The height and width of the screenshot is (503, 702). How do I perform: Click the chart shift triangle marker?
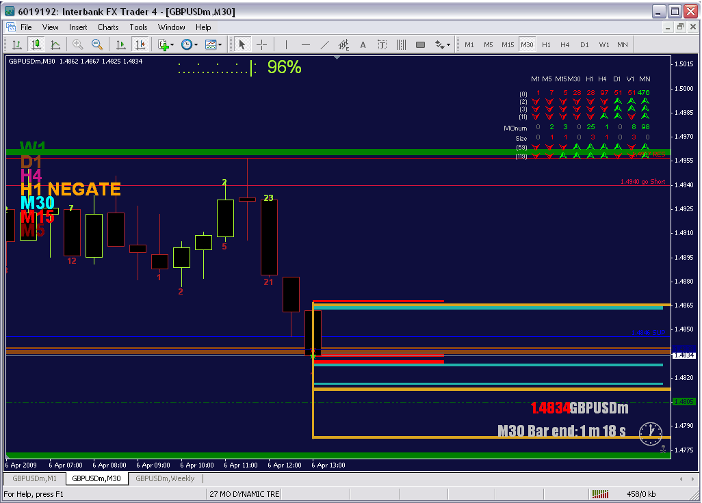[x=337, y=57]
